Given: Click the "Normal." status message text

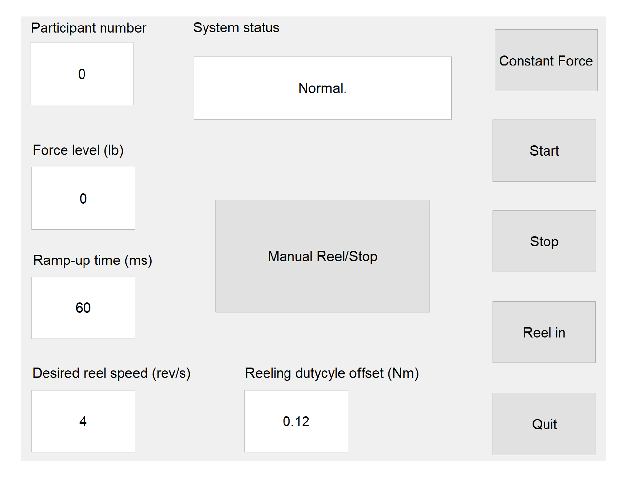Looking at the screenshot, I should (x=322, y=88).
